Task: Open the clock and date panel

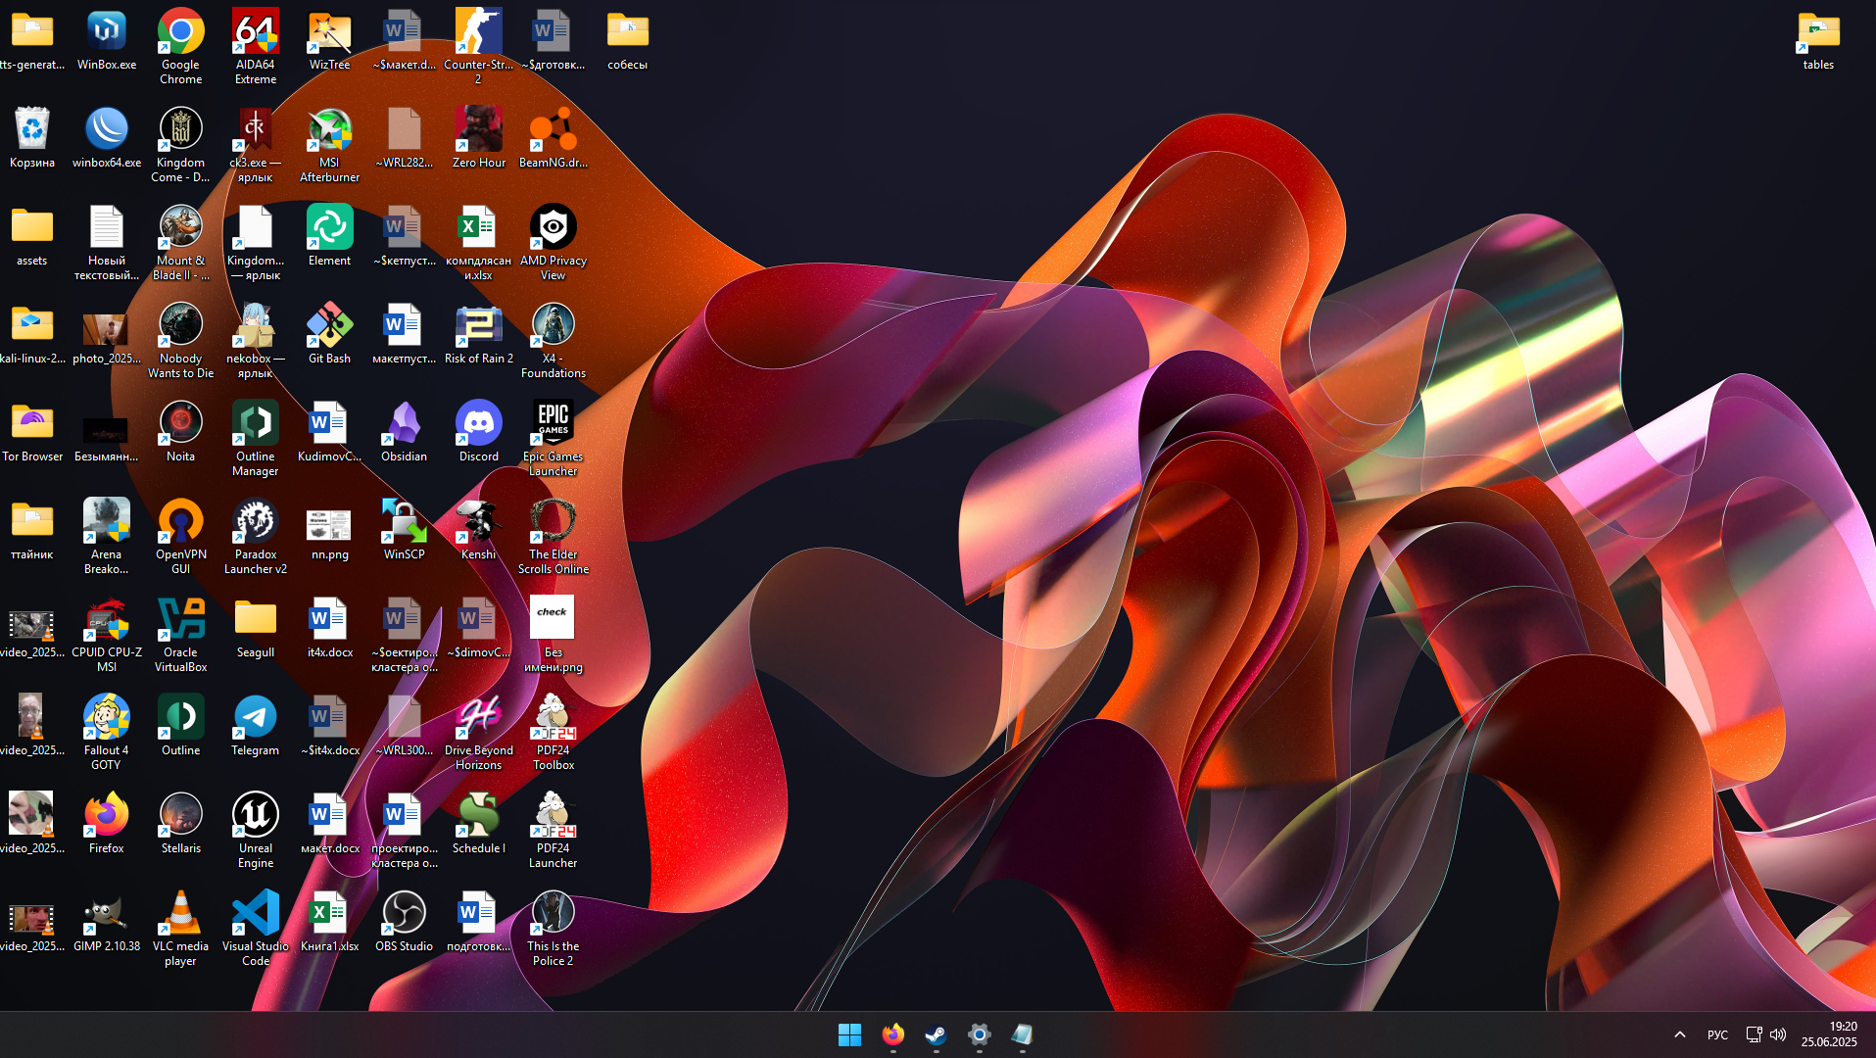Action: click(x=1829, y=1034)
